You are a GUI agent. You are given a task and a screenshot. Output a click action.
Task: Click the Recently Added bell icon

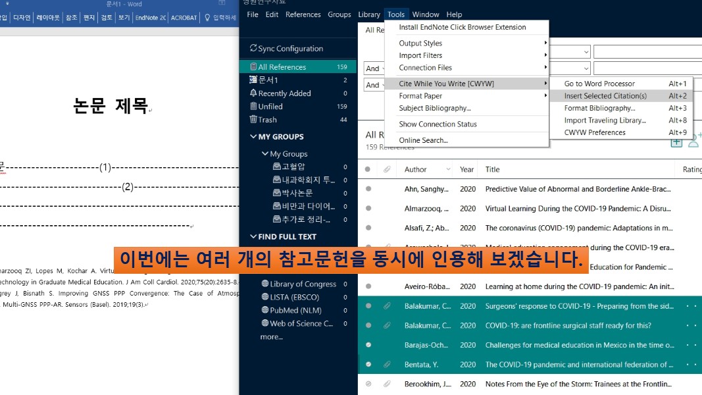(x=253, y=93)
